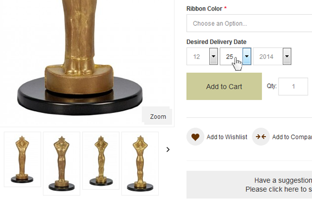Click the Add to Compare link
312x204 pixels.
click(292, 137)
